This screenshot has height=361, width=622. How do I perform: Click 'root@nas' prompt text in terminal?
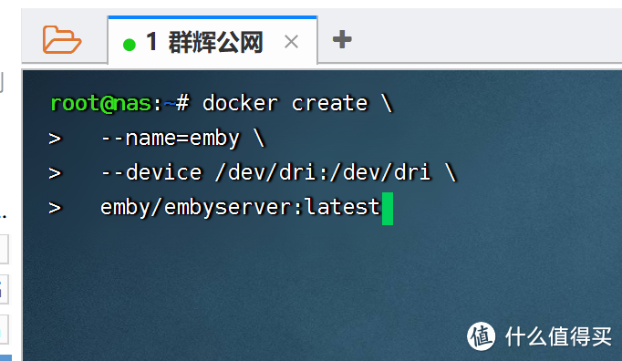100,104
